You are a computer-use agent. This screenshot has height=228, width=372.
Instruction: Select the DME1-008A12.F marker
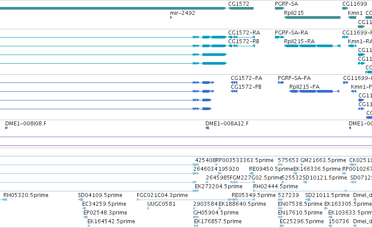207,128
